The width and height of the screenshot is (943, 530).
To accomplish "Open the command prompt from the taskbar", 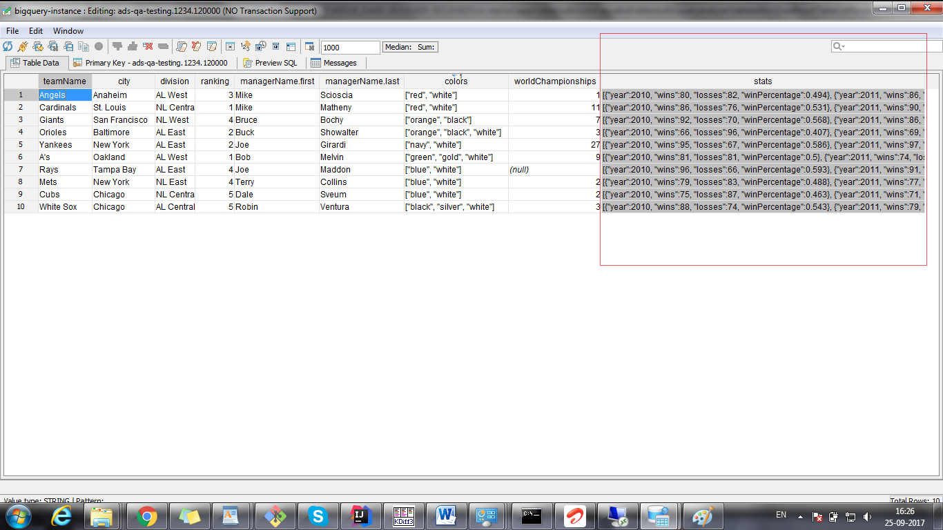I will [532, 516].
